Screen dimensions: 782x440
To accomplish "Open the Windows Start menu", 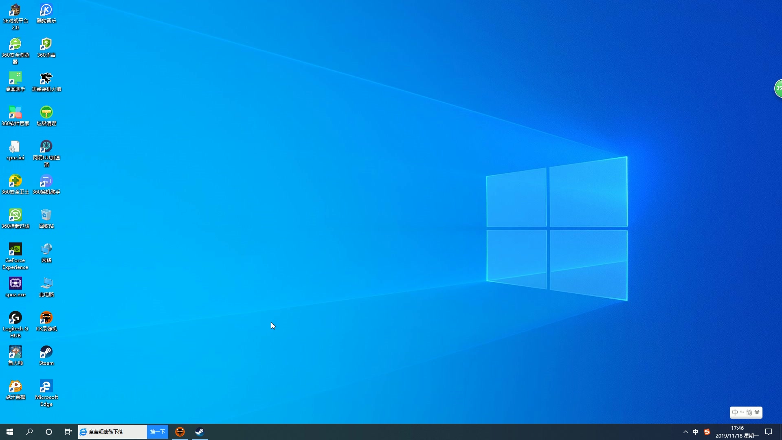I will [10, 432].
